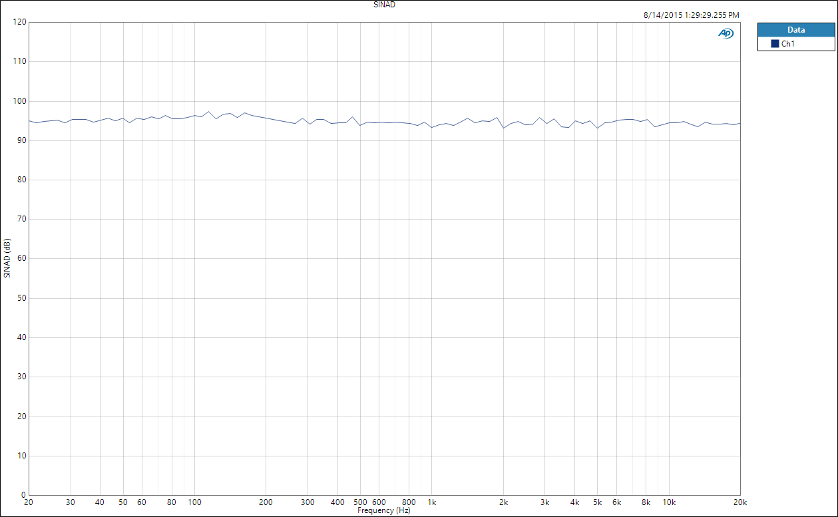
Task: Click the 60 tick label on Y axis
Action: click(22, 258)
